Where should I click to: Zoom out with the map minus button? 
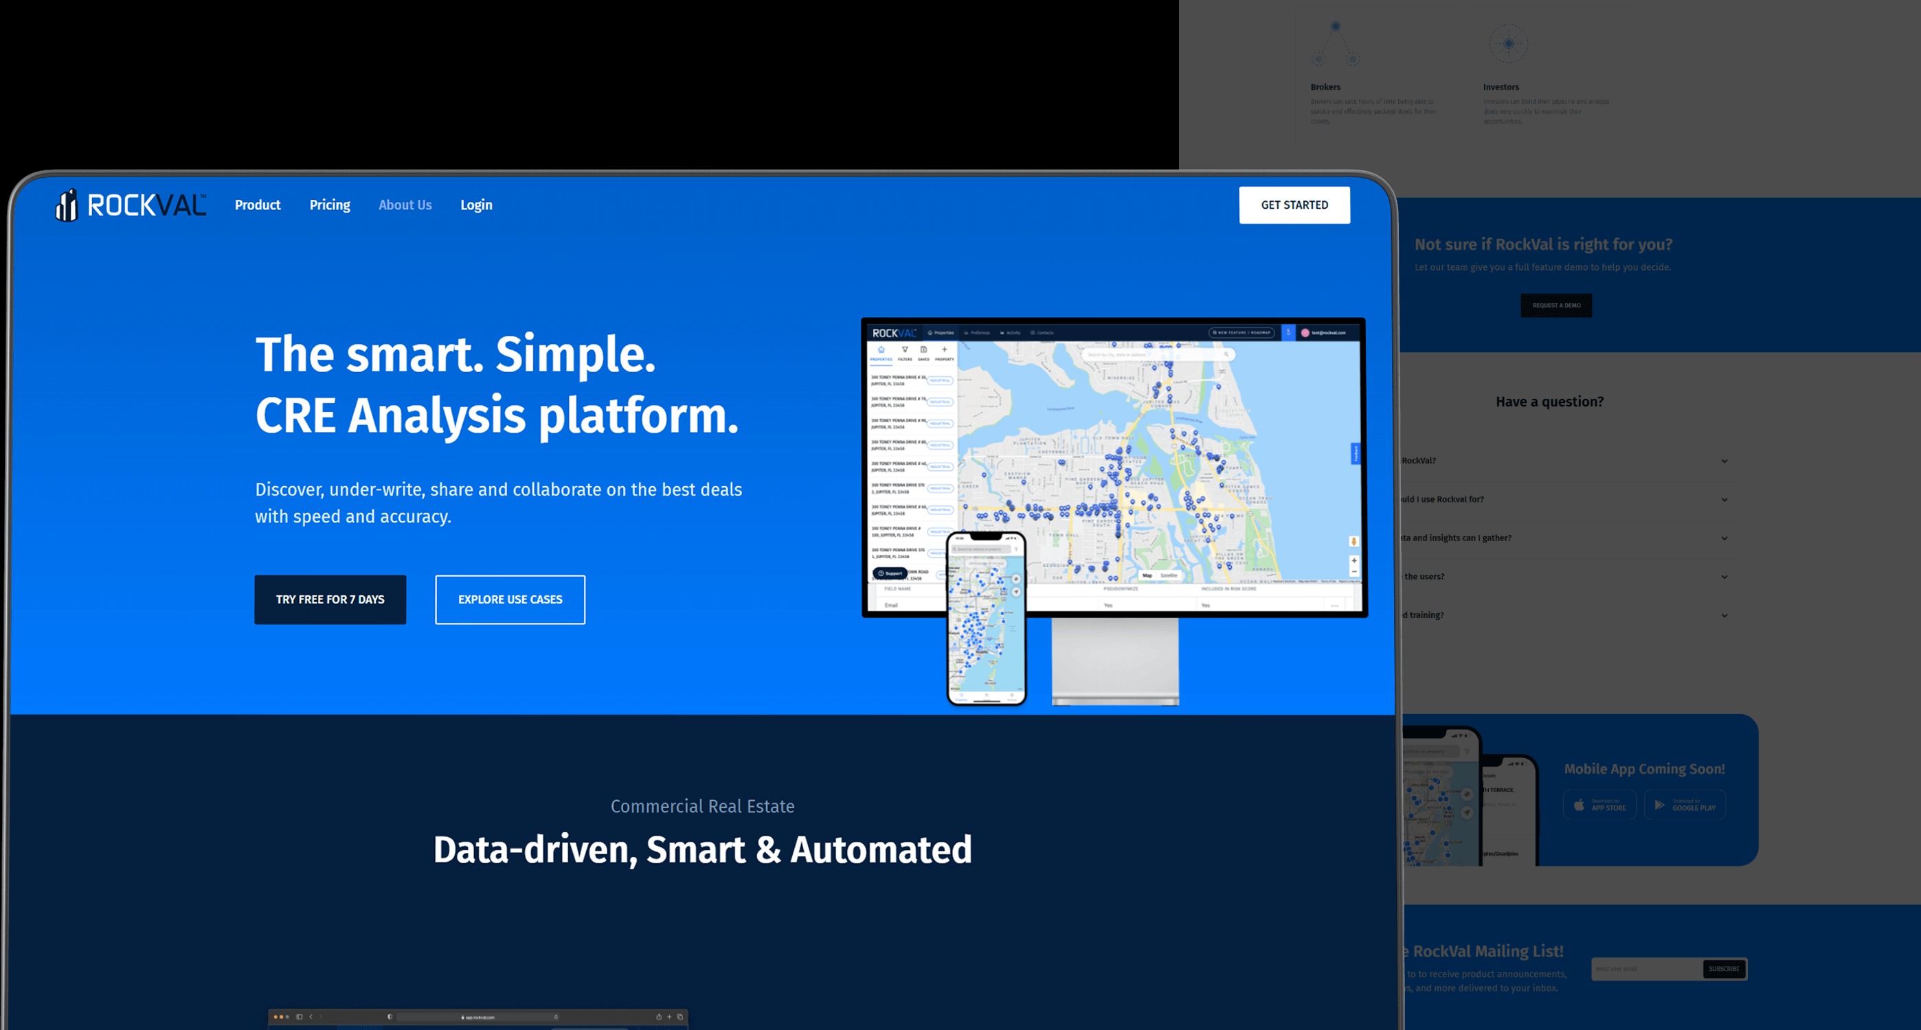1354,571
